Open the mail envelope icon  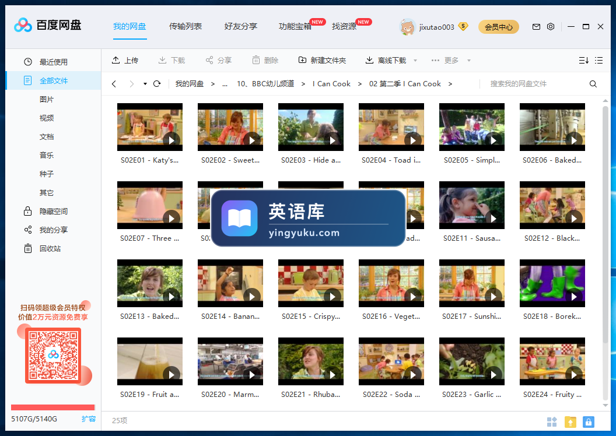point(536,27)
